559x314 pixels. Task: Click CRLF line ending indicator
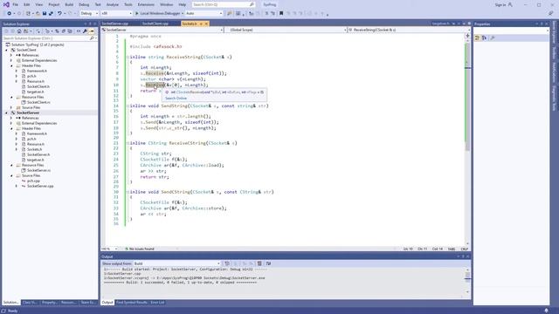[x=464, y=249]
